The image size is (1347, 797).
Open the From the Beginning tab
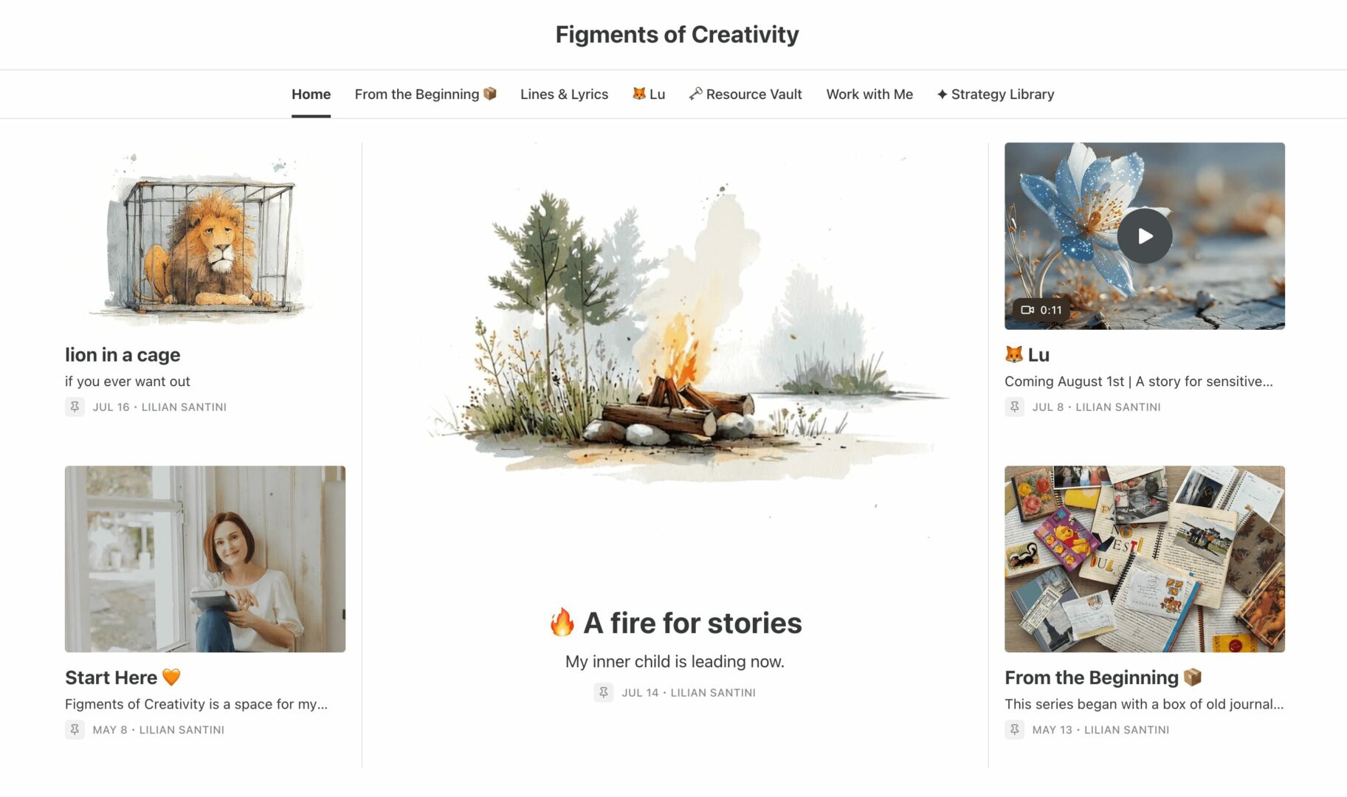[425, 94]
